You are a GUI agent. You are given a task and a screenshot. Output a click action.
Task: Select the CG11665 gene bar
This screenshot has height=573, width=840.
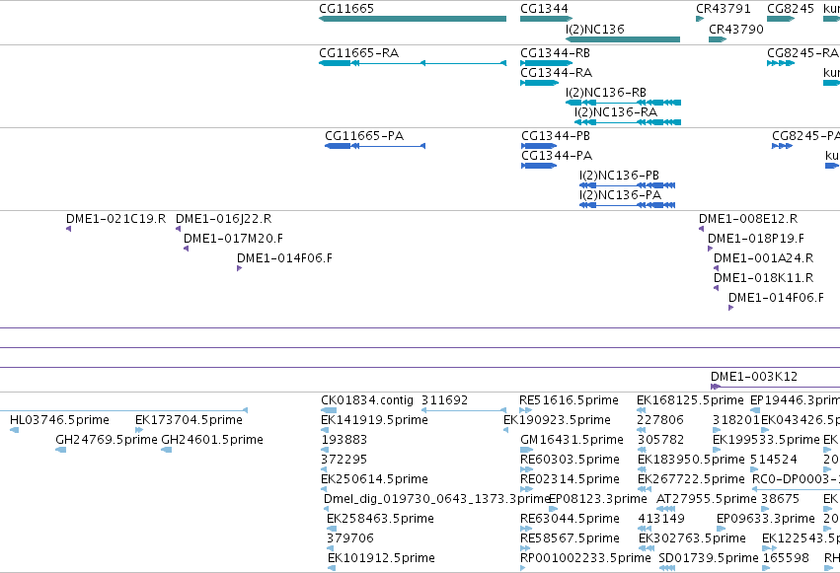[413, 19]
